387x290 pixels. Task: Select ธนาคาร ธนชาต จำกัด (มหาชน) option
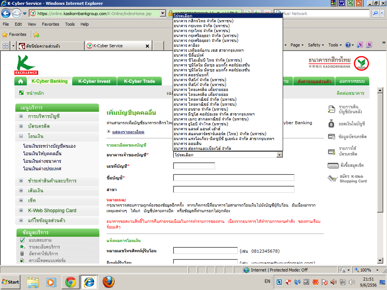[228, 109]
